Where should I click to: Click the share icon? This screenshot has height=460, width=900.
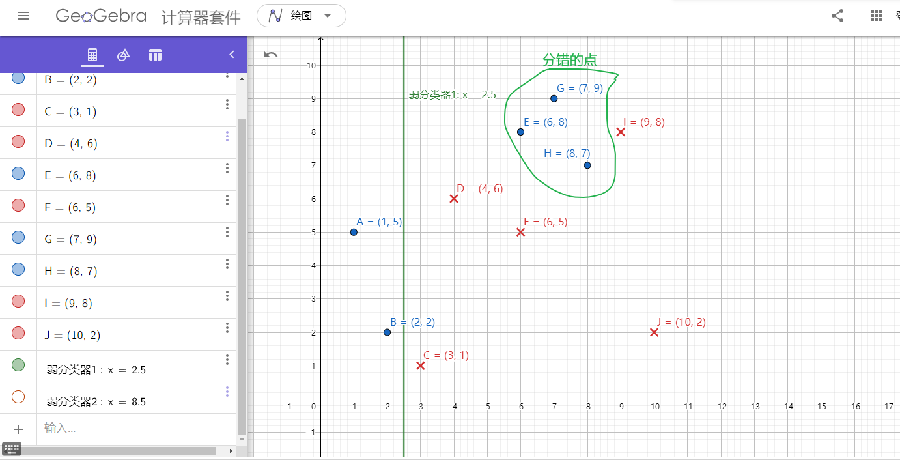[x=837, y=16]
